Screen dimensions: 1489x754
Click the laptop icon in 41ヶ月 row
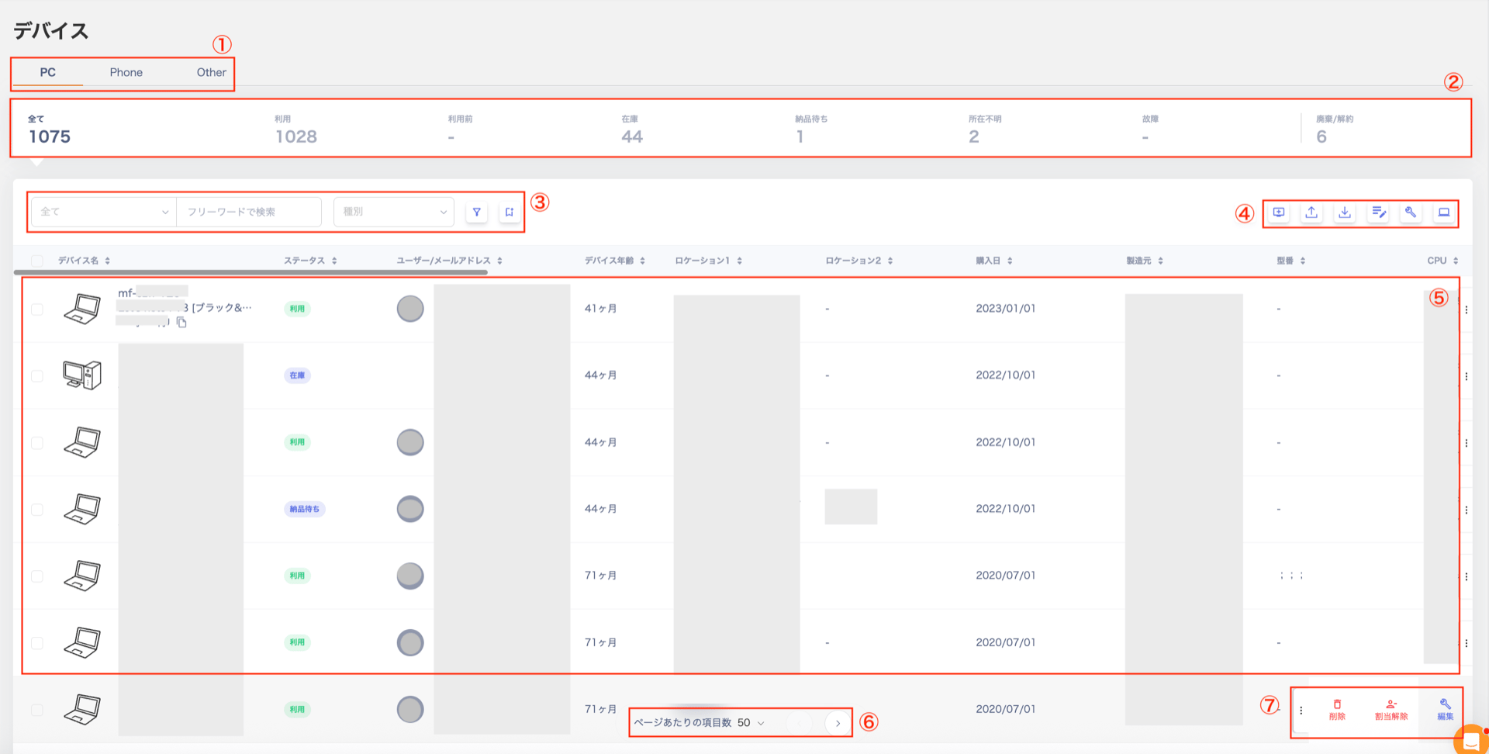pos(82,309)
